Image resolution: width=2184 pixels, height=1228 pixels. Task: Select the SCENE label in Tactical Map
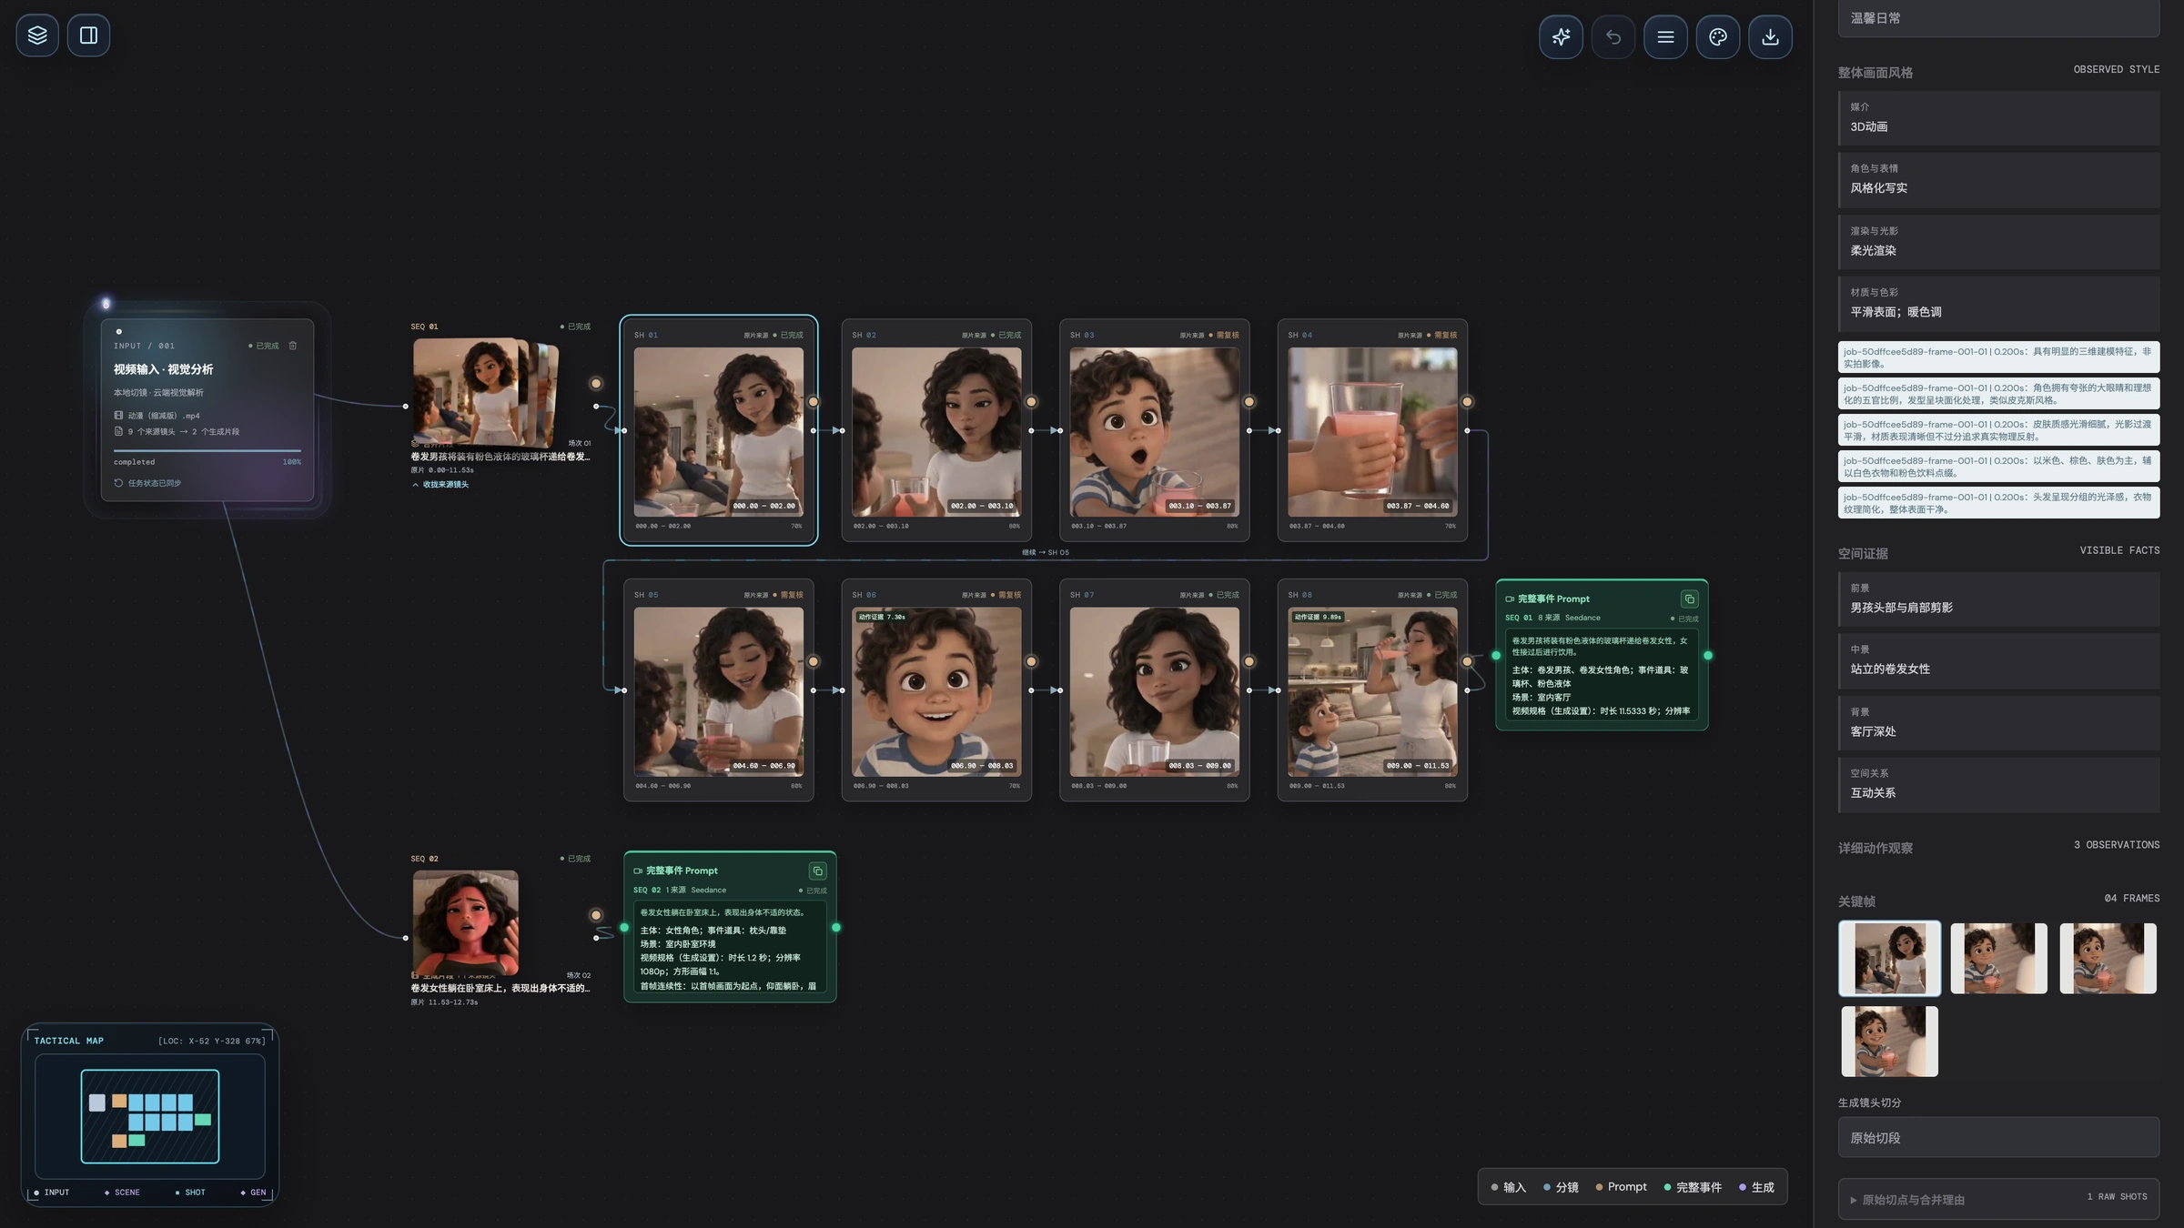coord(123,1193)
